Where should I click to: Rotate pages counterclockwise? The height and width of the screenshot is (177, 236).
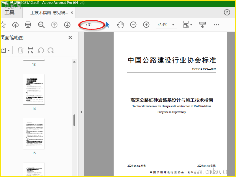coord(41,50)
